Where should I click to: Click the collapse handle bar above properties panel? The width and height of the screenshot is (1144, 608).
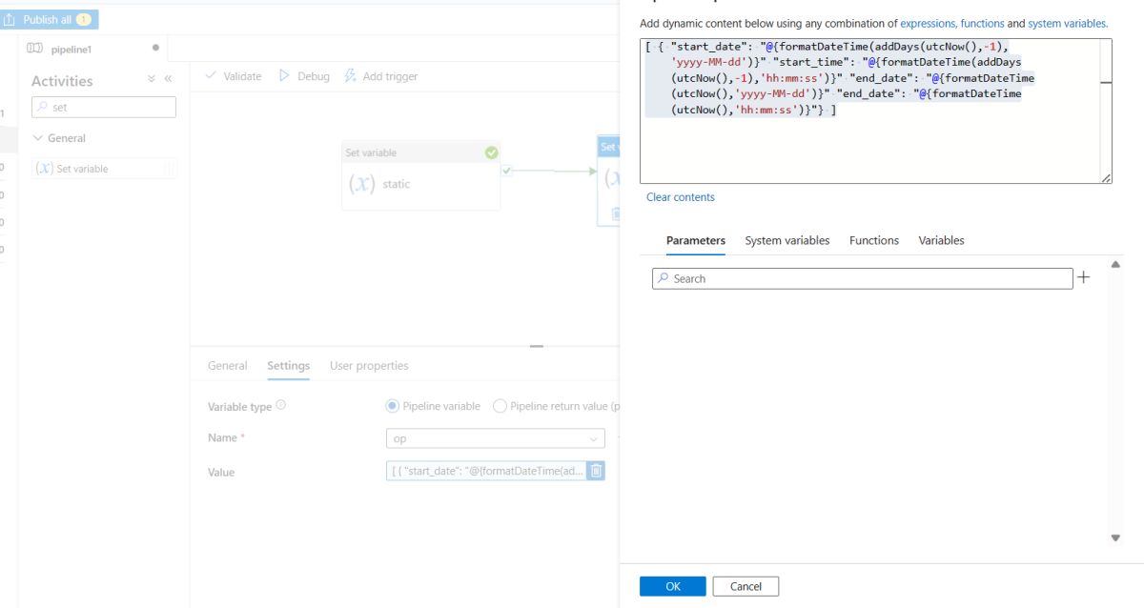coord(537,346)
